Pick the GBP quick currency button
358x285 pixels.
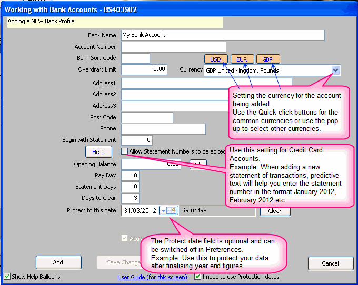tap(268, 59)
